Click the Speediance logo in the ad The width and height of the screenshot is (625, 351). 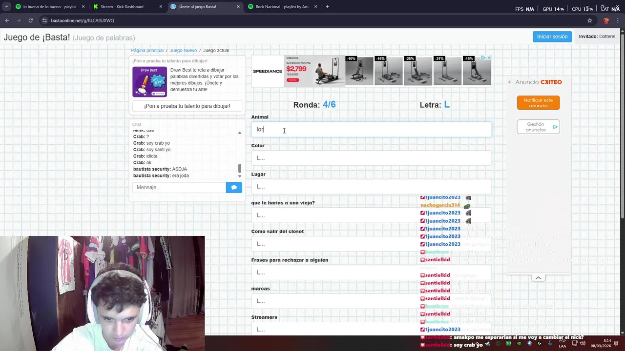(x=268, y=71)
